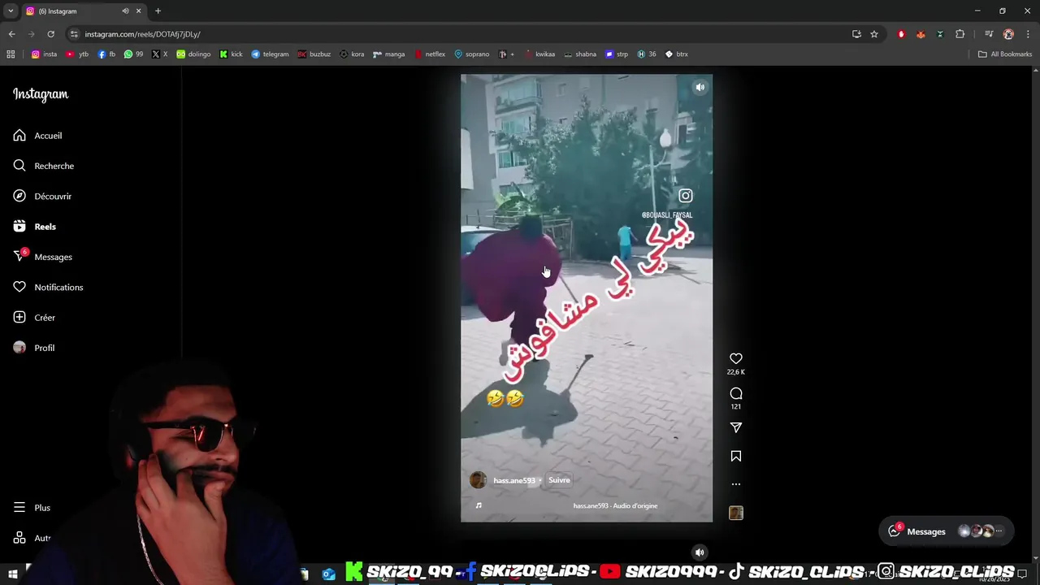Open the 'kora' bookmark

coord(352,54)
